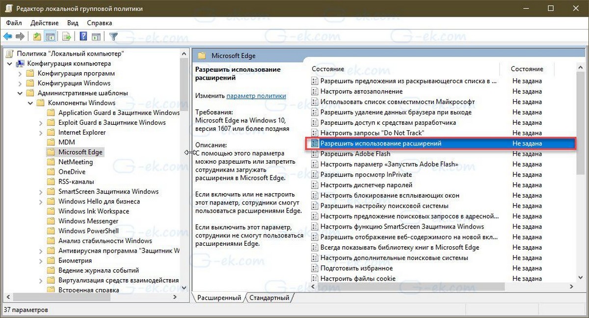Collapse the 'Конфигурация компьютера' node
Image resolution: width=589 pixels, height=318 pixels.
[x=10, y=63]
